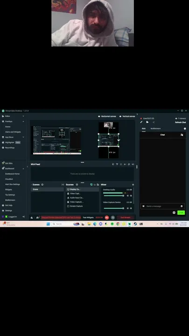Click the scene transitions icon in Scenes header

pyautogui.click(x=63, y=184)
